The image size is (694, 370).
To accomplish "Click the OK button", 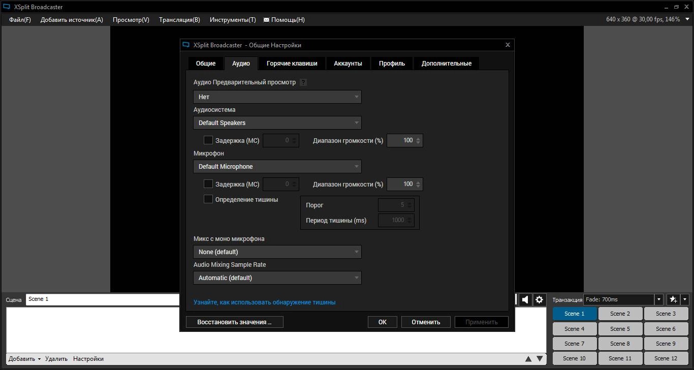I will click(x=383, y=322).
